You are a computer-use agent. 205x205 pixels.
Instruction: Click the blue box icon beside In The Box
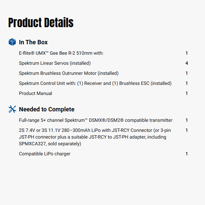coord(12,42)
